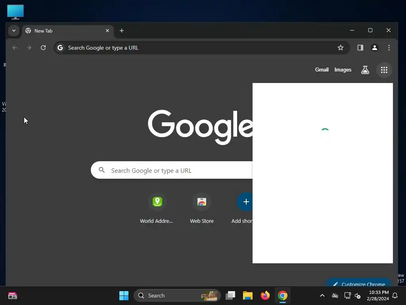Screen dimensions: 406x305
Task: Reload the page
Action: click(43, 48)
